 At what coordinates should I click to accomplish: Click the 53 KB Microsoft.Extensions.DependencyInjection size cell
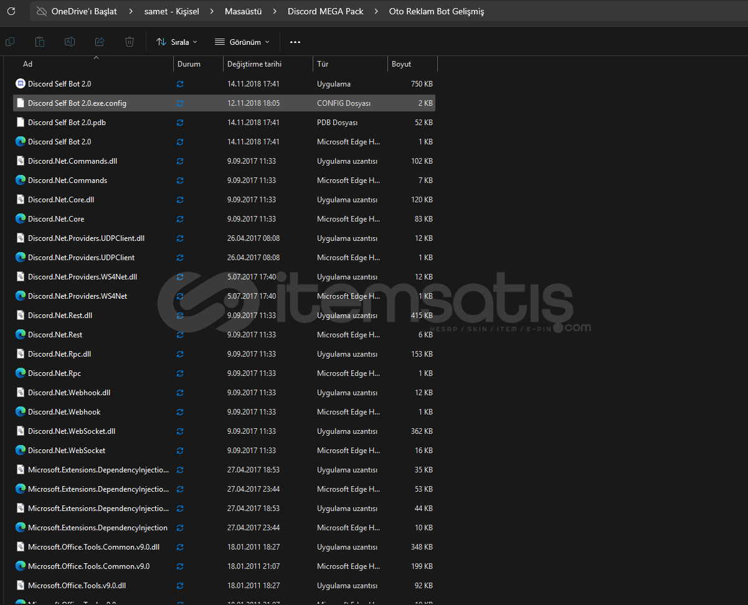pos(424,489)
